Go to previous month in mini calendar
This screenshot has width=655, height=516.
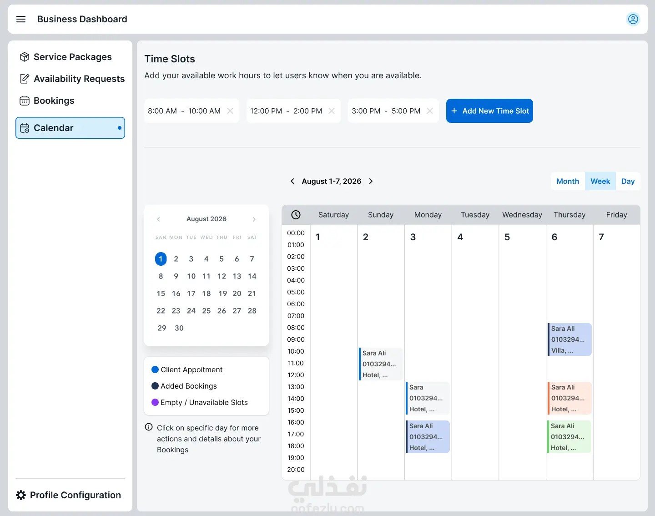tap(158, 219)
